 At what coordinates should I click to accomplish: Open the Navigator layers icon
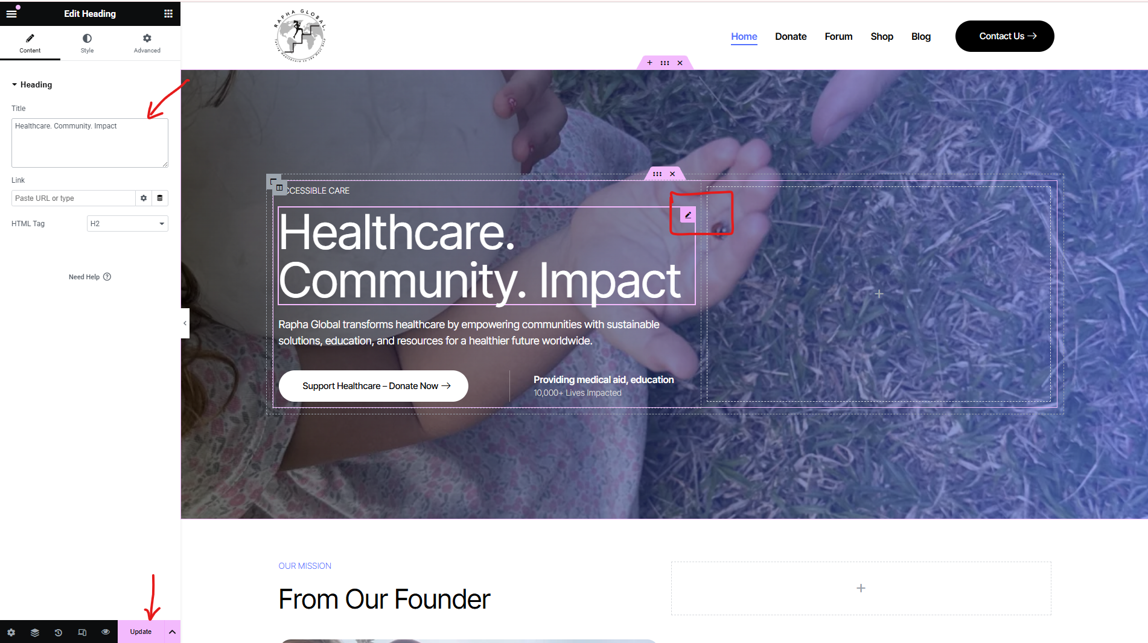pyautogui.click(x=34, y=632)
